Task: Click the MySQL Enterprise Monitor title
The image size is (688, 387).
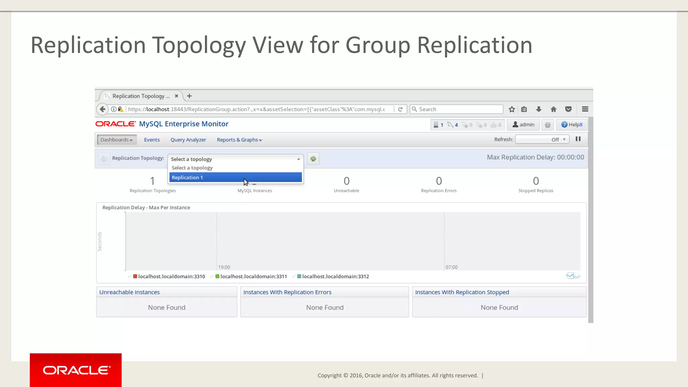Action: pos(184,124)
